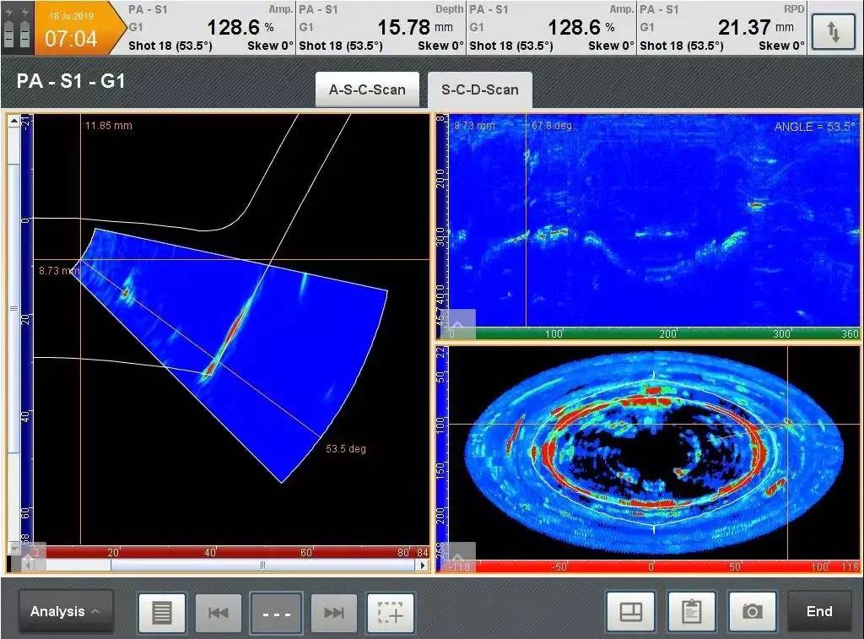This screenshot has width=864, height=639.
Task: Open the indication list icon
Action: 162,613
